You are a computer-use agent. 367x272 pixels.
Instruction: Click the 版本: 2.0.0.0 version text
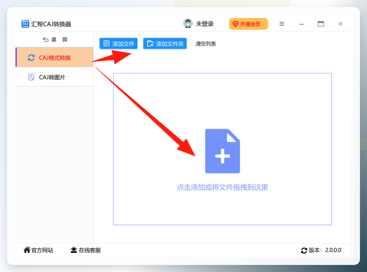pos(325,250)
